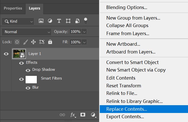Open fx layer style button
This screenshot has width=188, height=122.
(x=73, y=115)
